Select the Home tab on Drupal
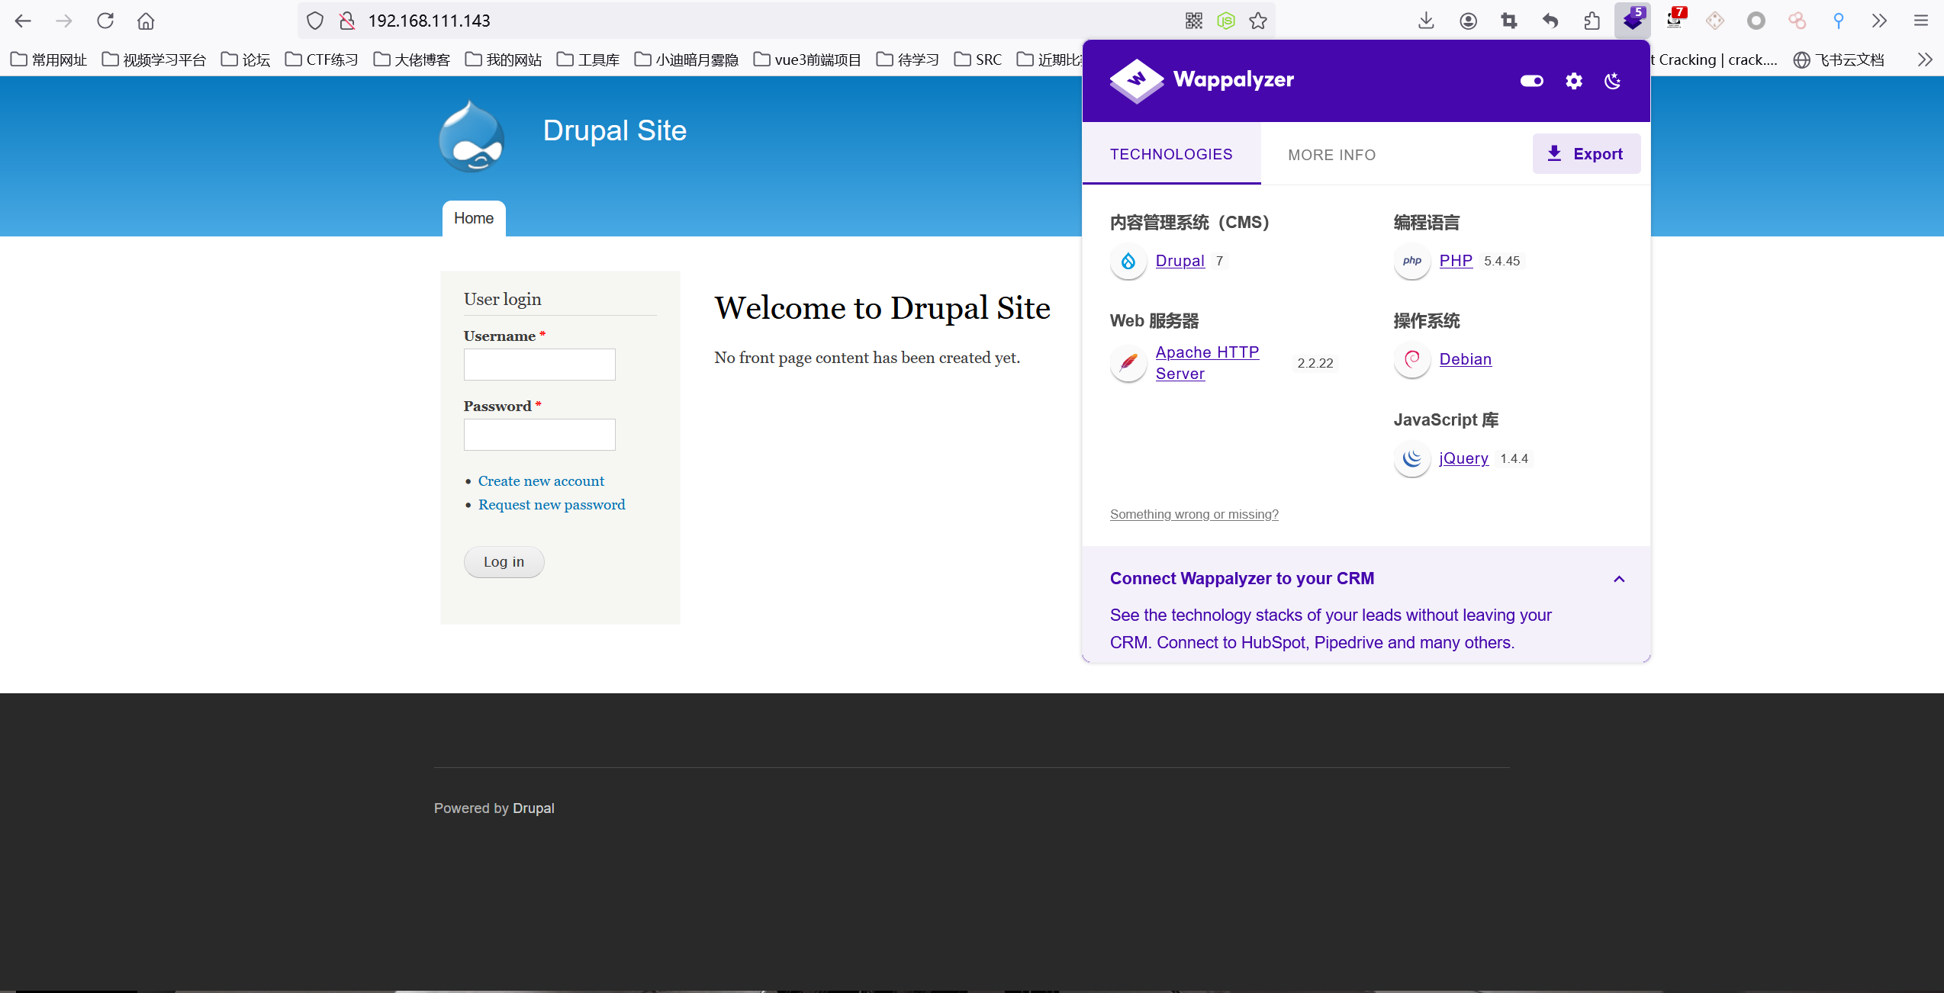 (474, 218)
